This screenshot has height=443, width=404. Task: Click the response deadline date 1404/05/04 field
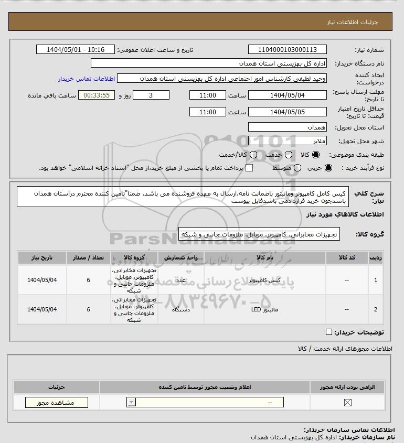(x=287, y=95)
